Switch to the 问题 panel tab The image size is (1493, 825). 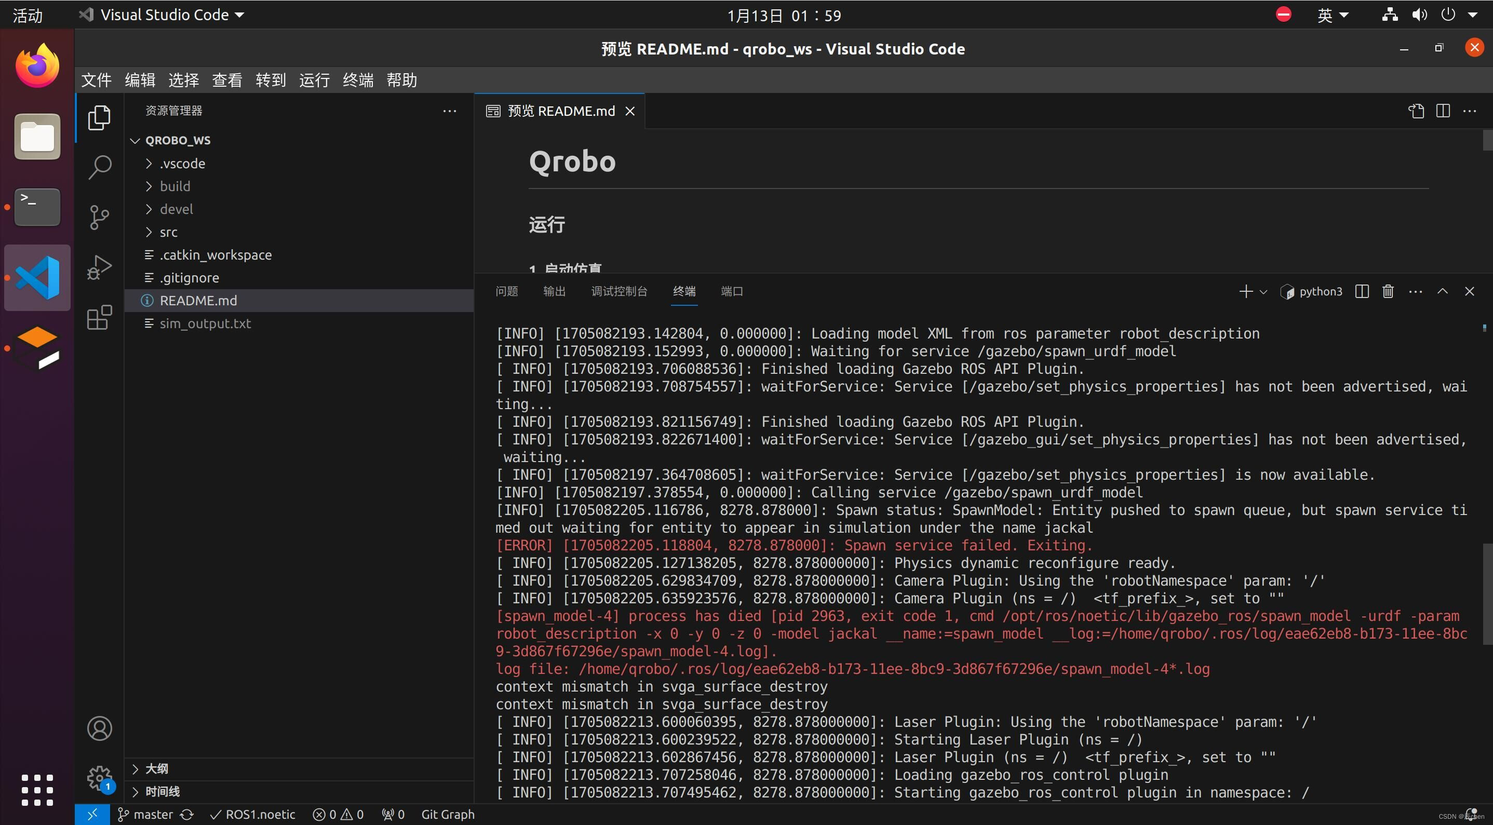(x=506, y=291)
